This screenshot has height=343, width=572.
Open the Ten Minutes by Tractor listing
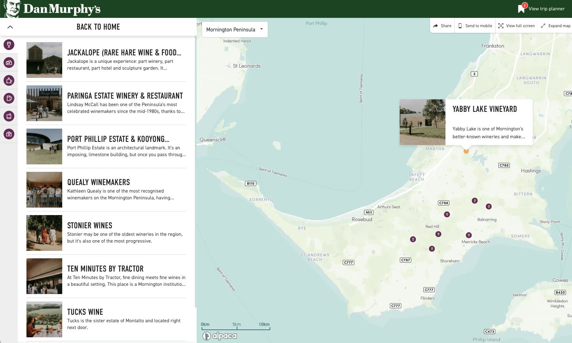coord(105,268)
